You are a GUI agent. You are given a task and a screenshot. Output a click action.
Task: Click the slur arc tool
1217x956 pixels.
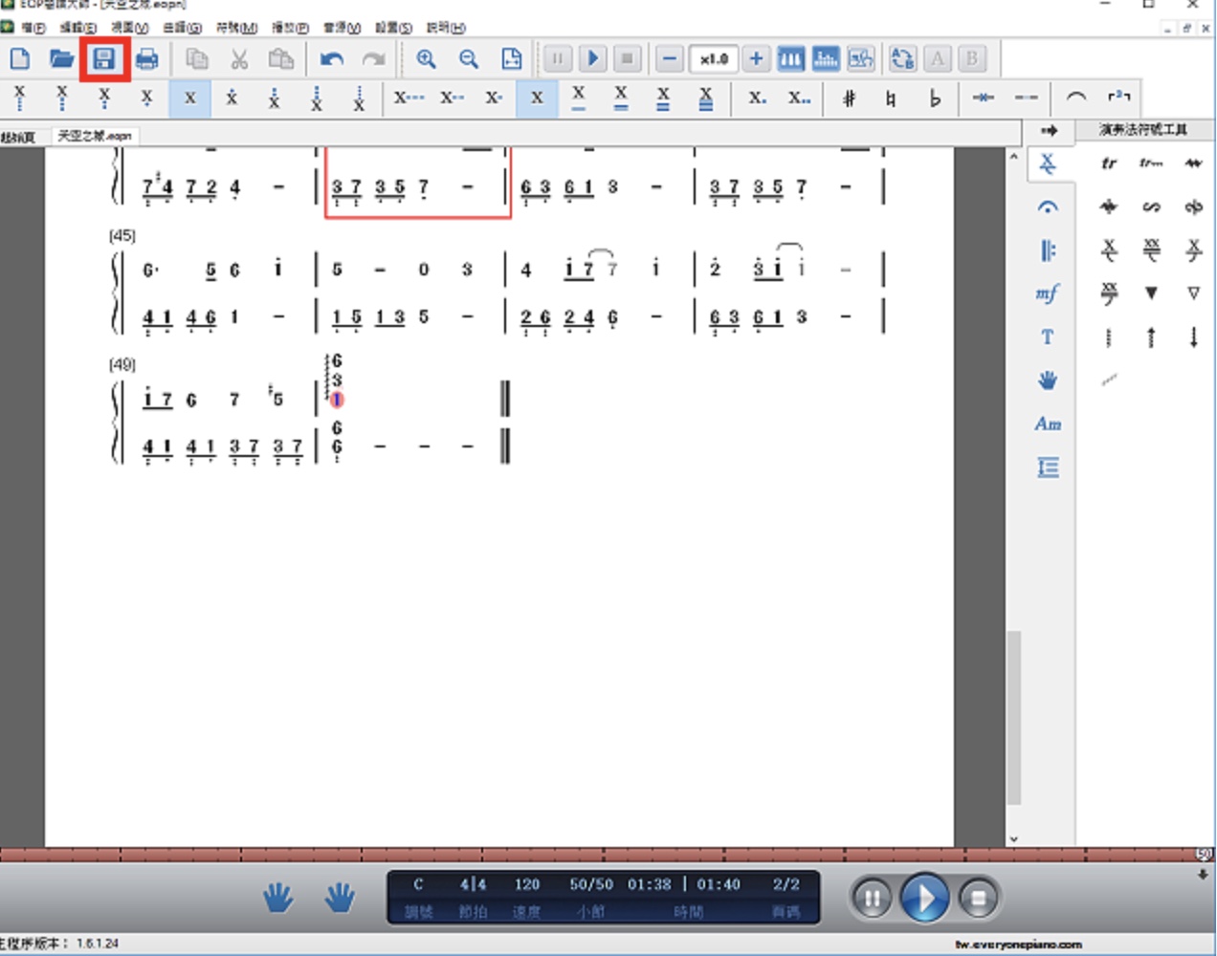click(x=1075, y=98)
